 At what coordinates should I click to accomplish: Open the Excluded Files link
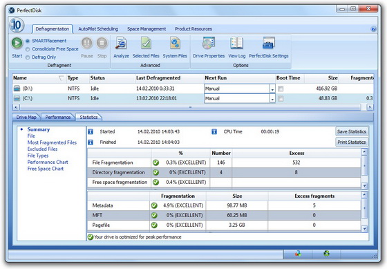(x=42, y=149)
